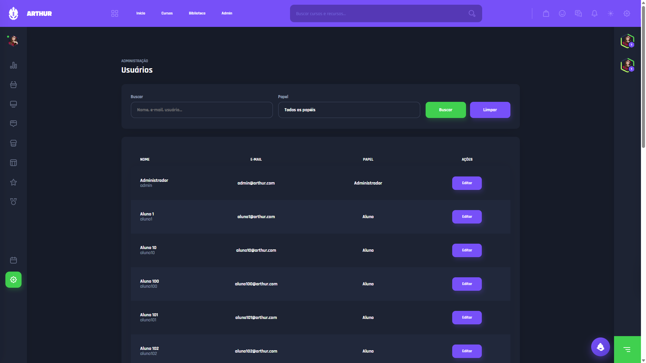The image size is (646, 363).
Task: Click Editar for Aluno 100 row
Action: coord(467,284)
